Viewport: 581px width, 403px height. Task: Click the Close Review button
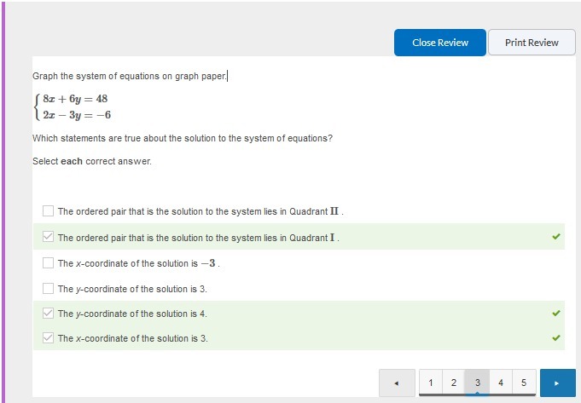pyautogui.click(x=440, y=43)
